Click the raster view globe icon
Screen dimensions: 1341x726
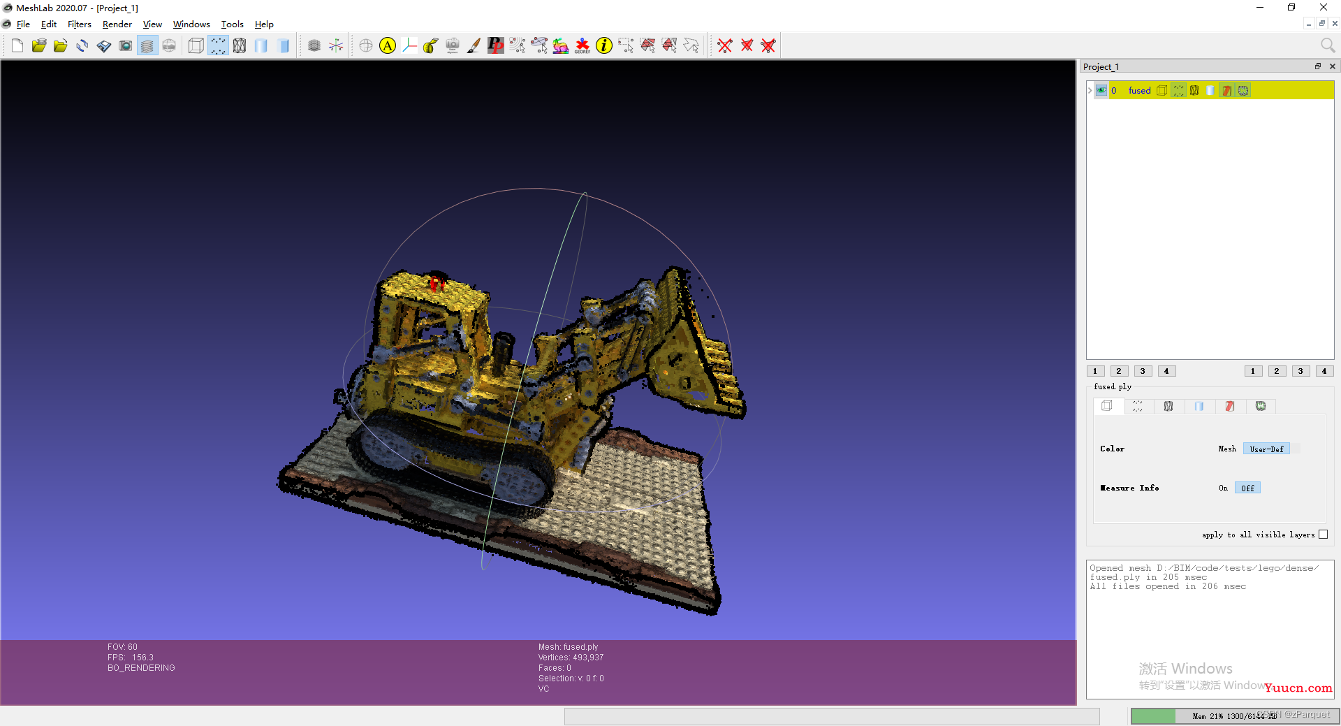point(169,46)
